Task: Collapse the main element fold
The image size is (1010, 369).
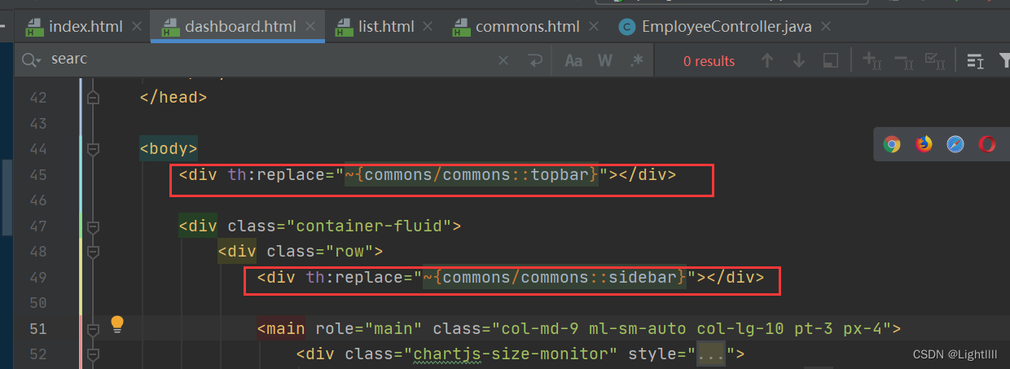Action: [x=93, y=328]
